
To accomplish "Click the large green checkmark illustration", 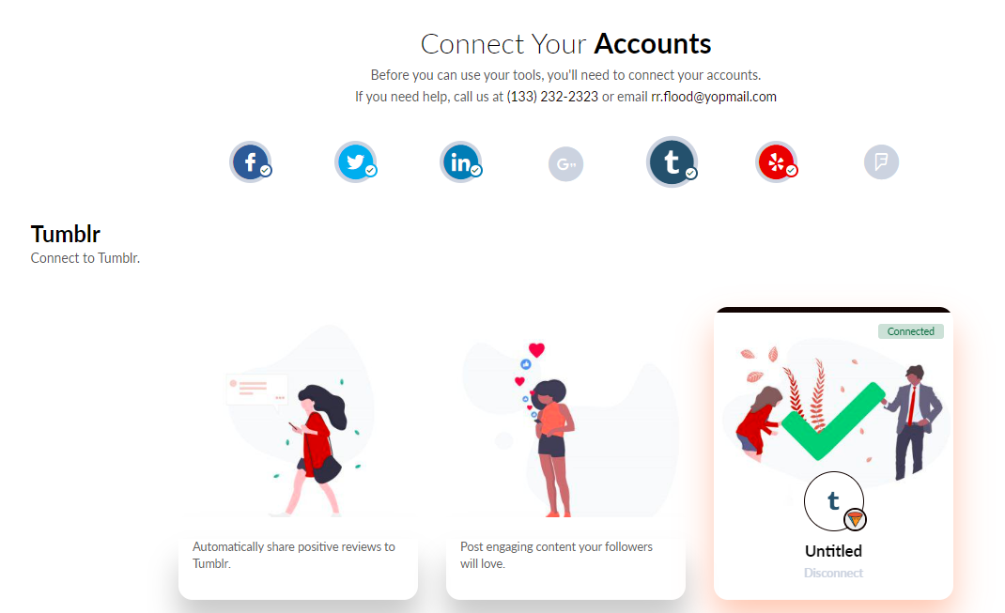I will [833, 421].
